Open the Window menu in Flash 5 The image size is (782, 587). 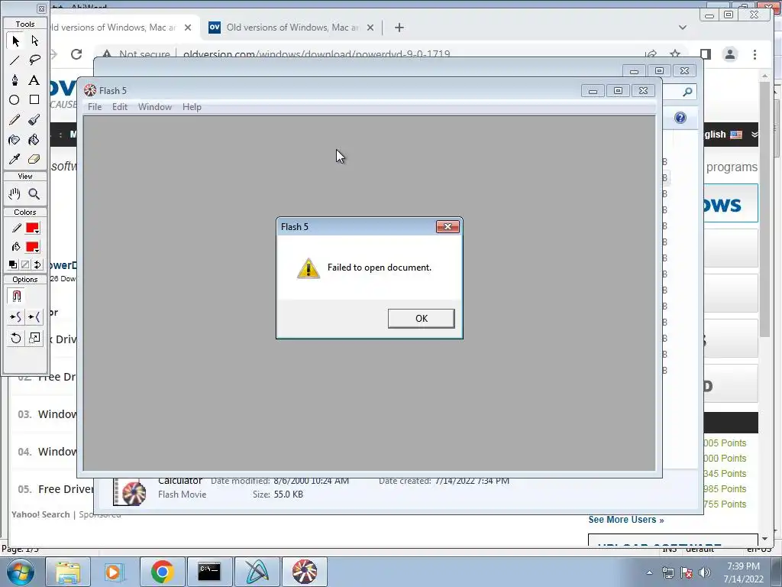tap(155, 107)
